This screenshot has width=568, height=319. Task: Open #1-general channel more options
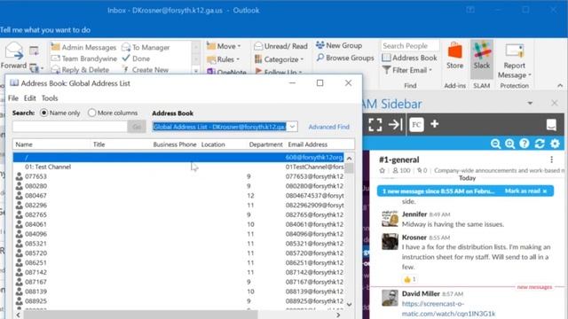(x=551, y=159)
